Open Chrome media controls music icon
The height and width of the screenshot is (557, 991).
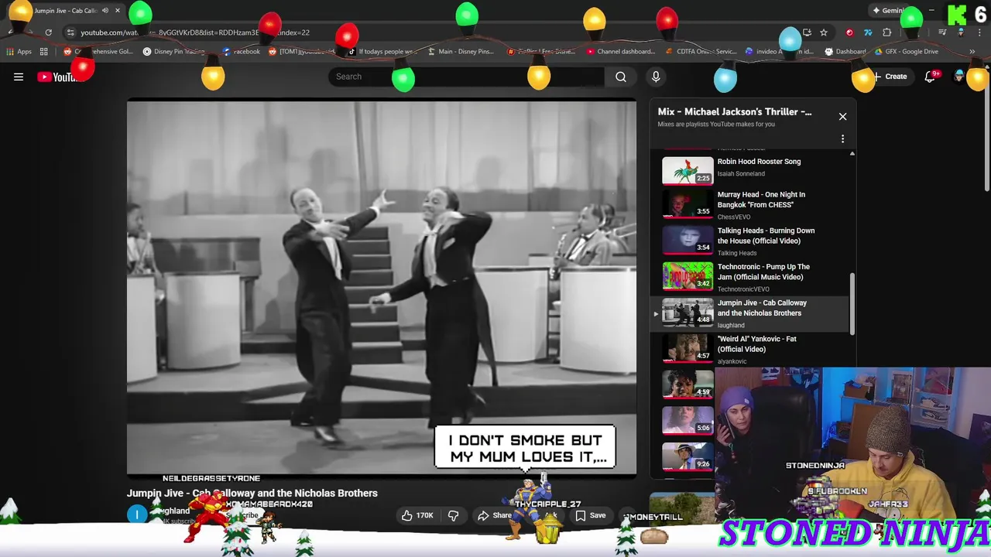(x=942, y=32)
